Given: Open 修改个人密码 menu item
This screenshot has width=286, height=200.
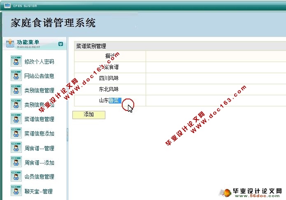Looking at the screenshot, I should point(39,62).
